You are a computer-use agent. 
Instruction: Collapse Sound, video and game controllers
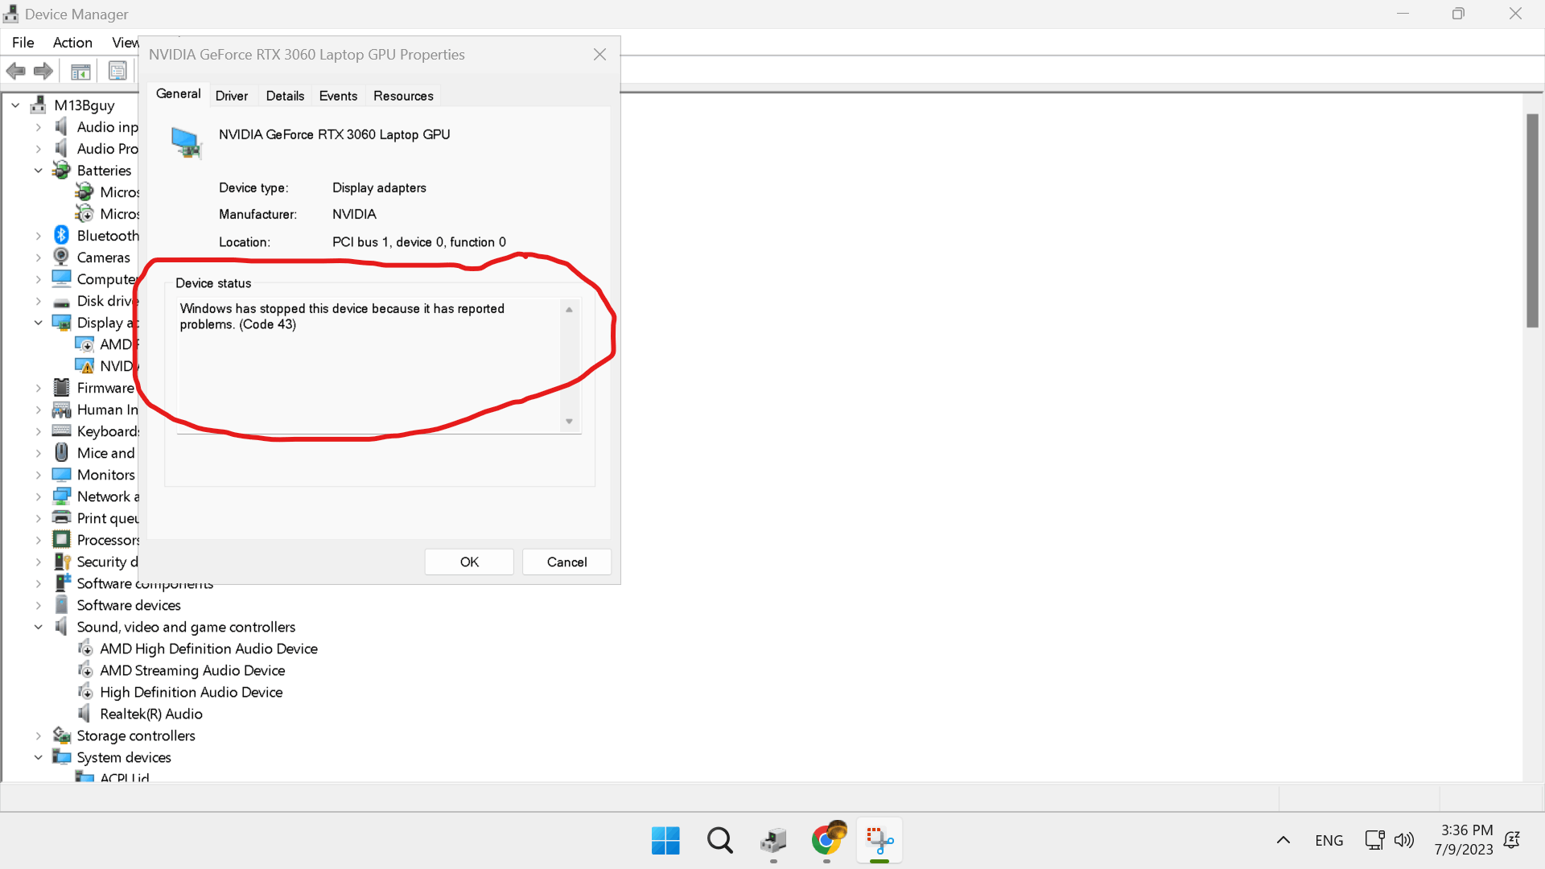click(x=38, y=626)
